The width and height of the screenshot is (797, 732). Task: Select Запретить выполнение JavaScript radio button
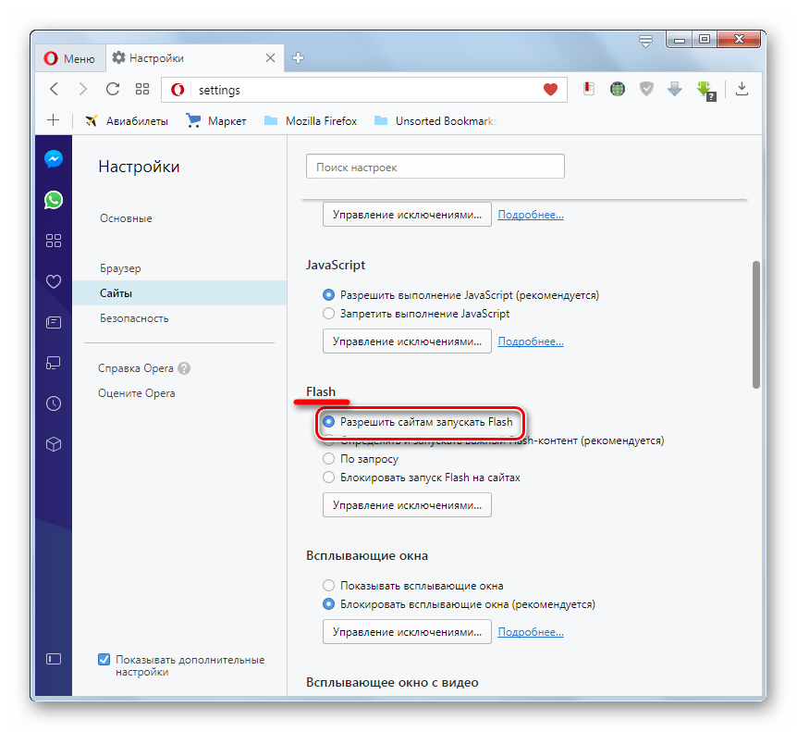coord(329,313)
